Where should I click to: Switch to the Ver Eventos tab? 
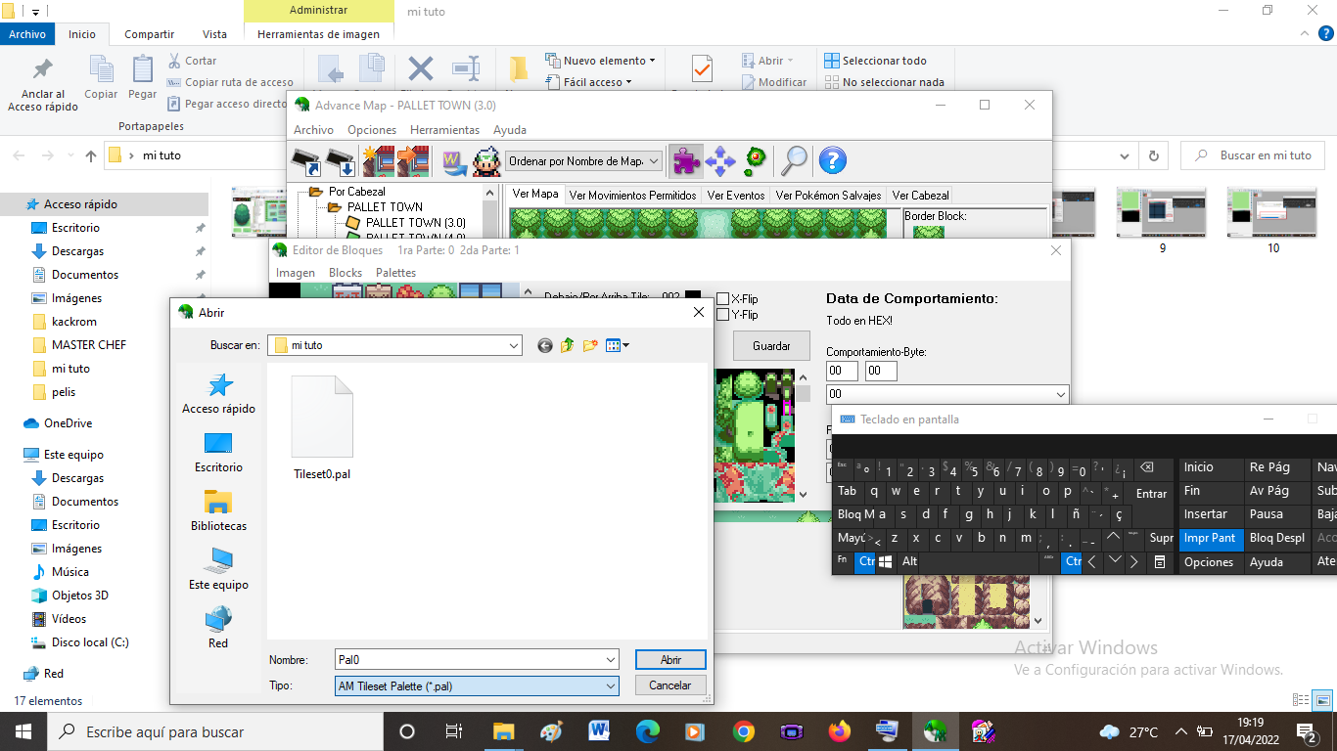tap(736, 196)
